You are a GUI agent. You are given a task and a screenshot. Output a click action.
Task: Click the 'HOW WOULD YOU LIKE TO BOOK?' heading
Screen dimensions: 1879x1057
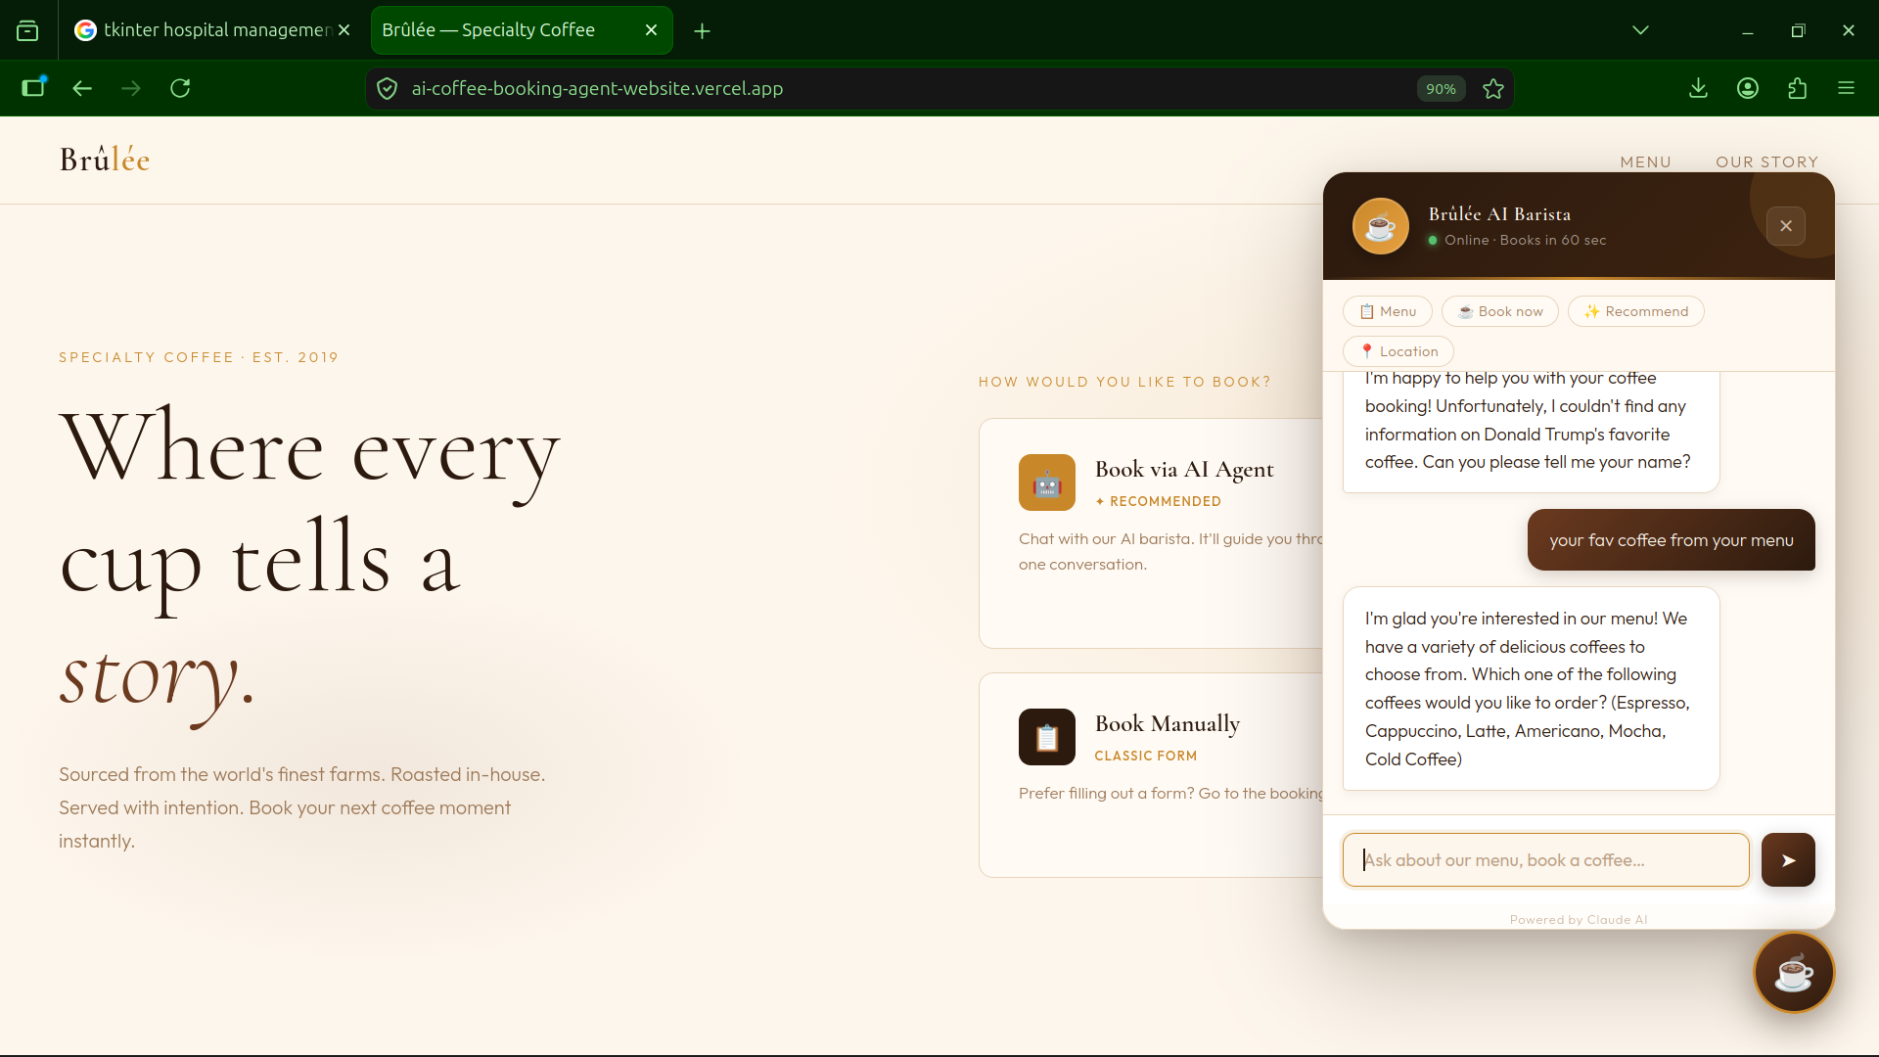[1124, 382]
